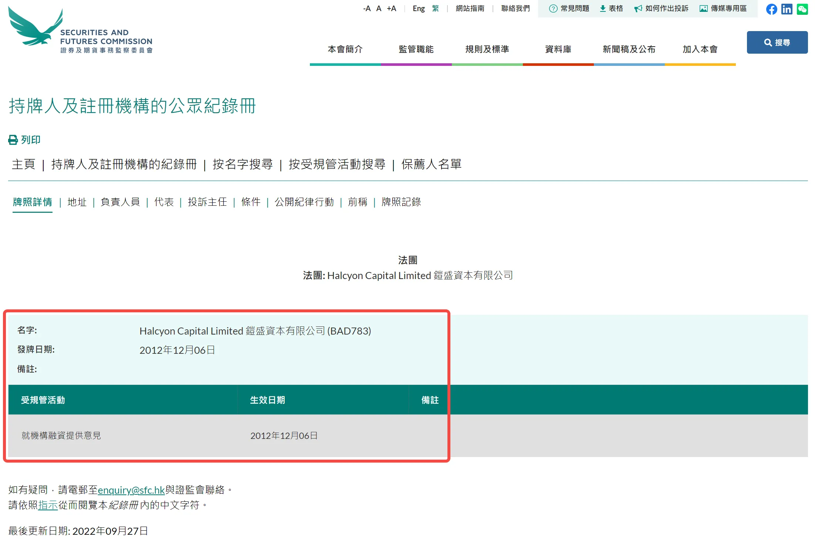Click the picture icon for 傳媒專用區

pos(703,9)
